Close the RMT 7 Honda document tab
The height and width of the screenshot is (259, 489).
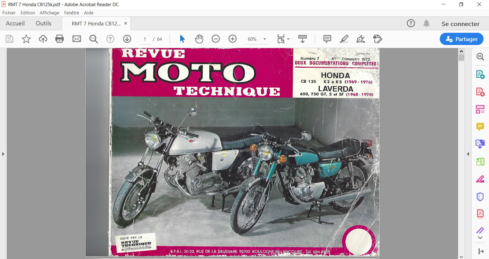126,23
